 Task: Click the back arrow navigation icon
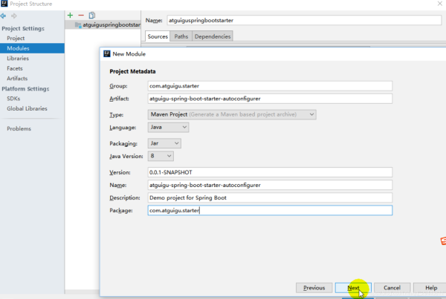click(x=3, y=16)
